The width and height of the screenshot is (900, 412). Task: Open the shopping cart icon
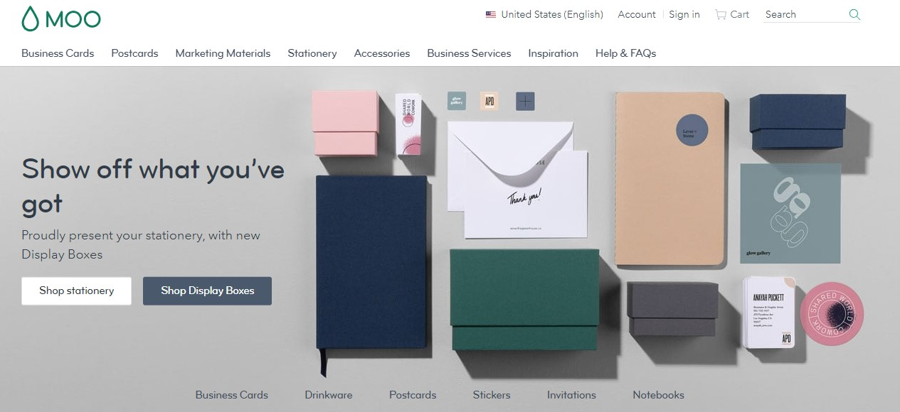(x=721, y=14)
